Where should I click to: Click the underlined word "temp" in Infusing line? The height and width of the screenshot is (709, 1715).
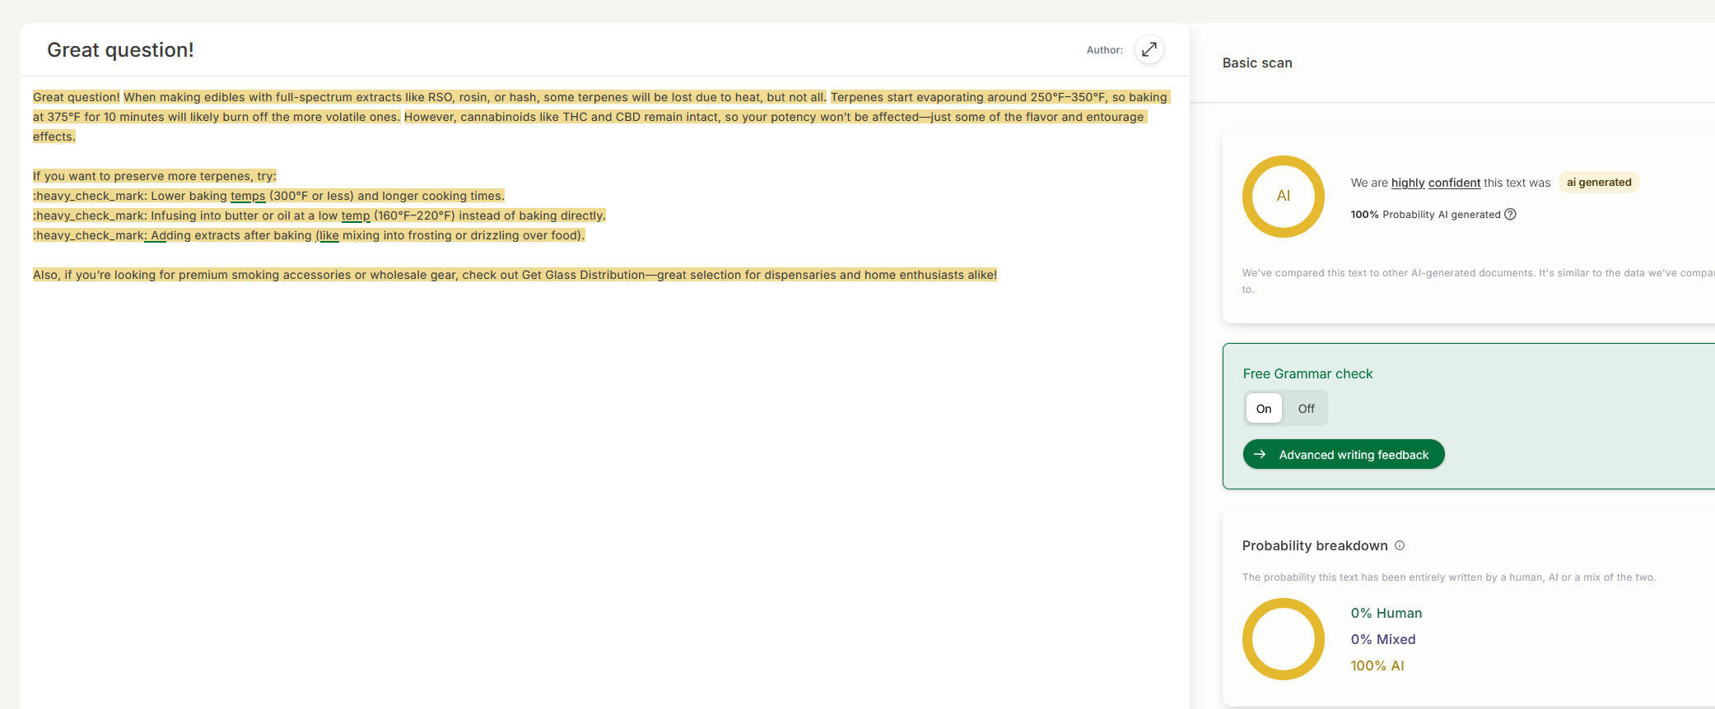coord(356,215)
